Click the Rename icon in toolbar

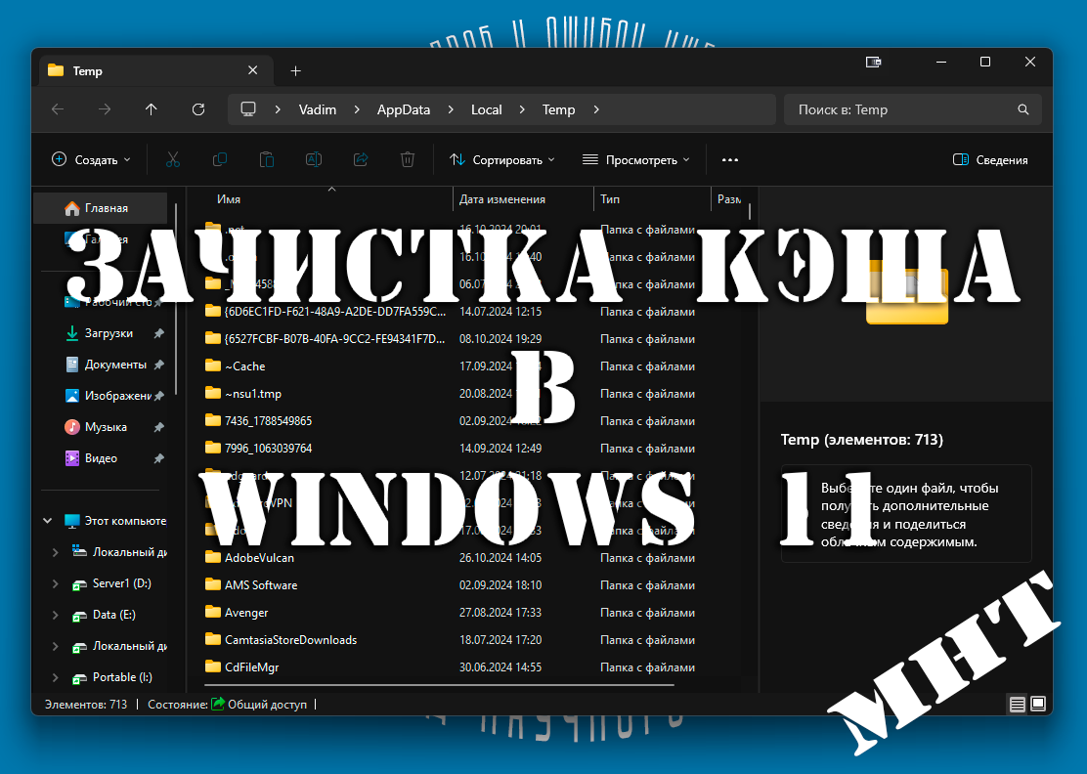[x=314, y=160]
